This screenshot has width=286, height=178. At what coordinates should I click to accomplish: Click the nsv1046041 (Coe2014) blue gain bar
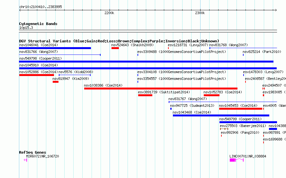[55, 48]
